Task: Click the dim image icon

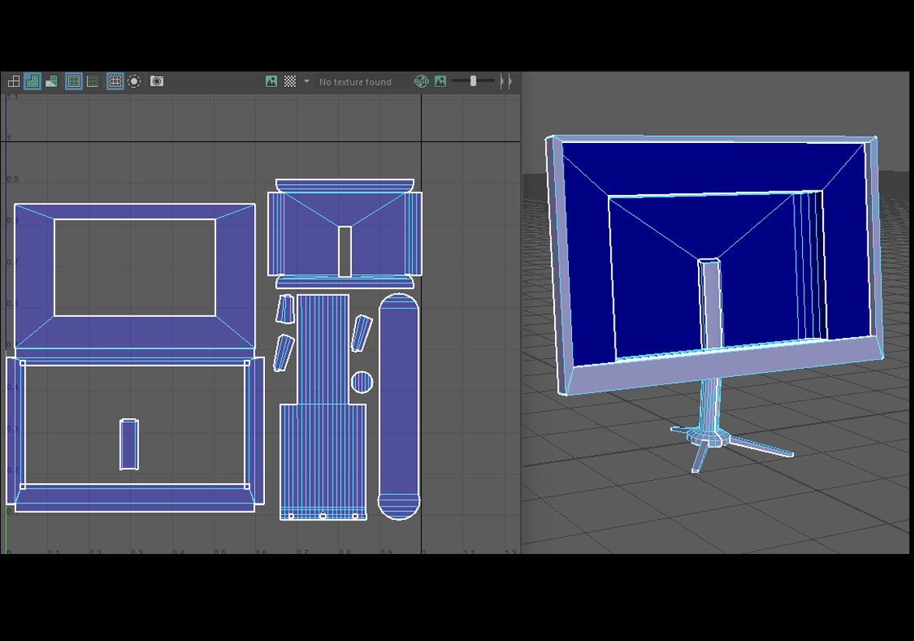Action: coord(441,82)
